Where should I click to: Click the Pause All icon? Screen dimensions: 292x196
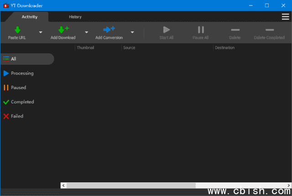point(201,30)
